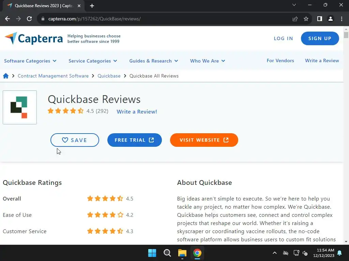Click the Capterra logo
Viewport: 349px width, 261px height.
tap(34, 38)
